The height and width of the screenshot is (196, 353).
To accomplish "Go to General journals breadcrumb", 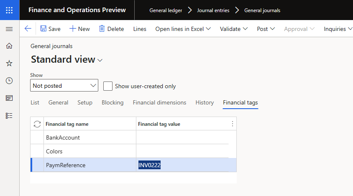I will pyautogui.click(x=262, y=10).
